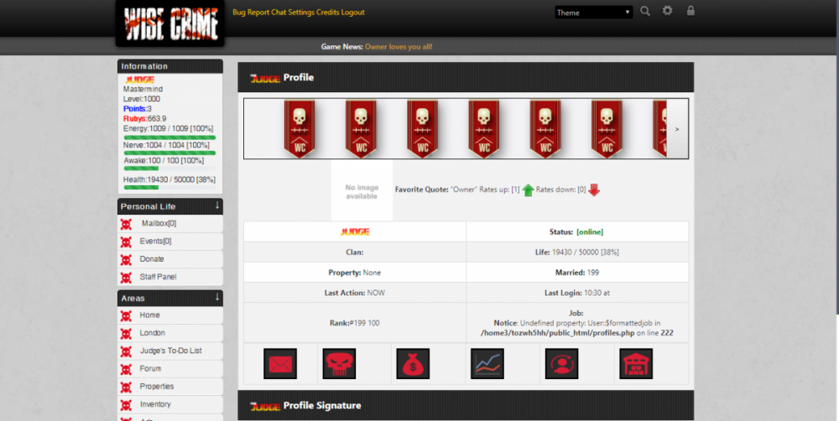Click the padlock icon in header

pos(690,11)
